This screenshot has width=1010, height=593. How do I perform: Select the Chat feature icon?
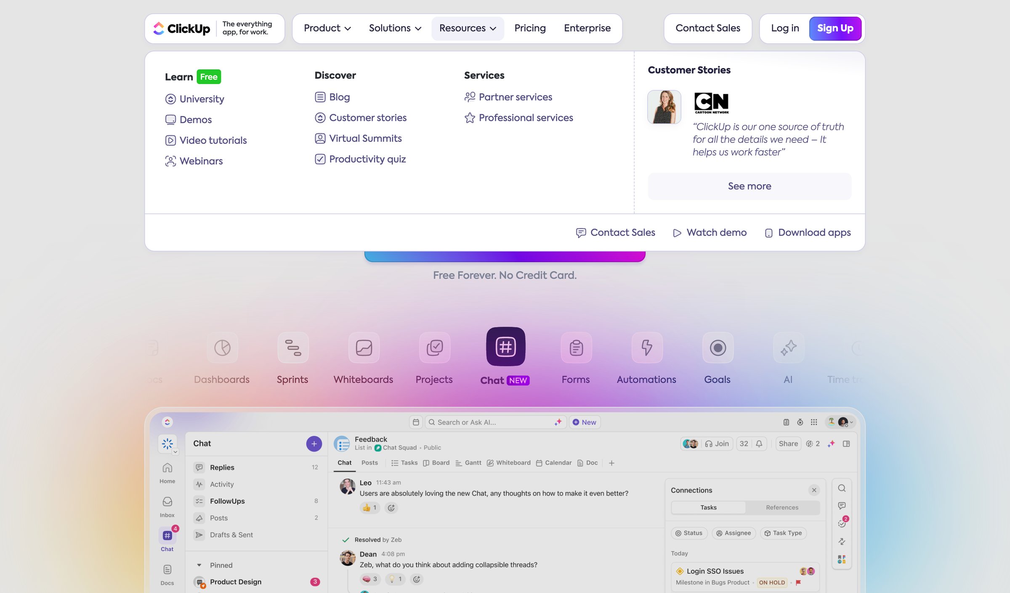505,346
